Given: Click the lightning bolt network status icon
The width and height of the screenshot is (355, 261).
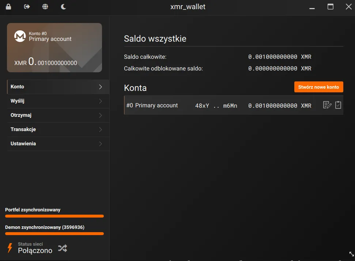Looking at the screenshot, I should coord(10,248).
